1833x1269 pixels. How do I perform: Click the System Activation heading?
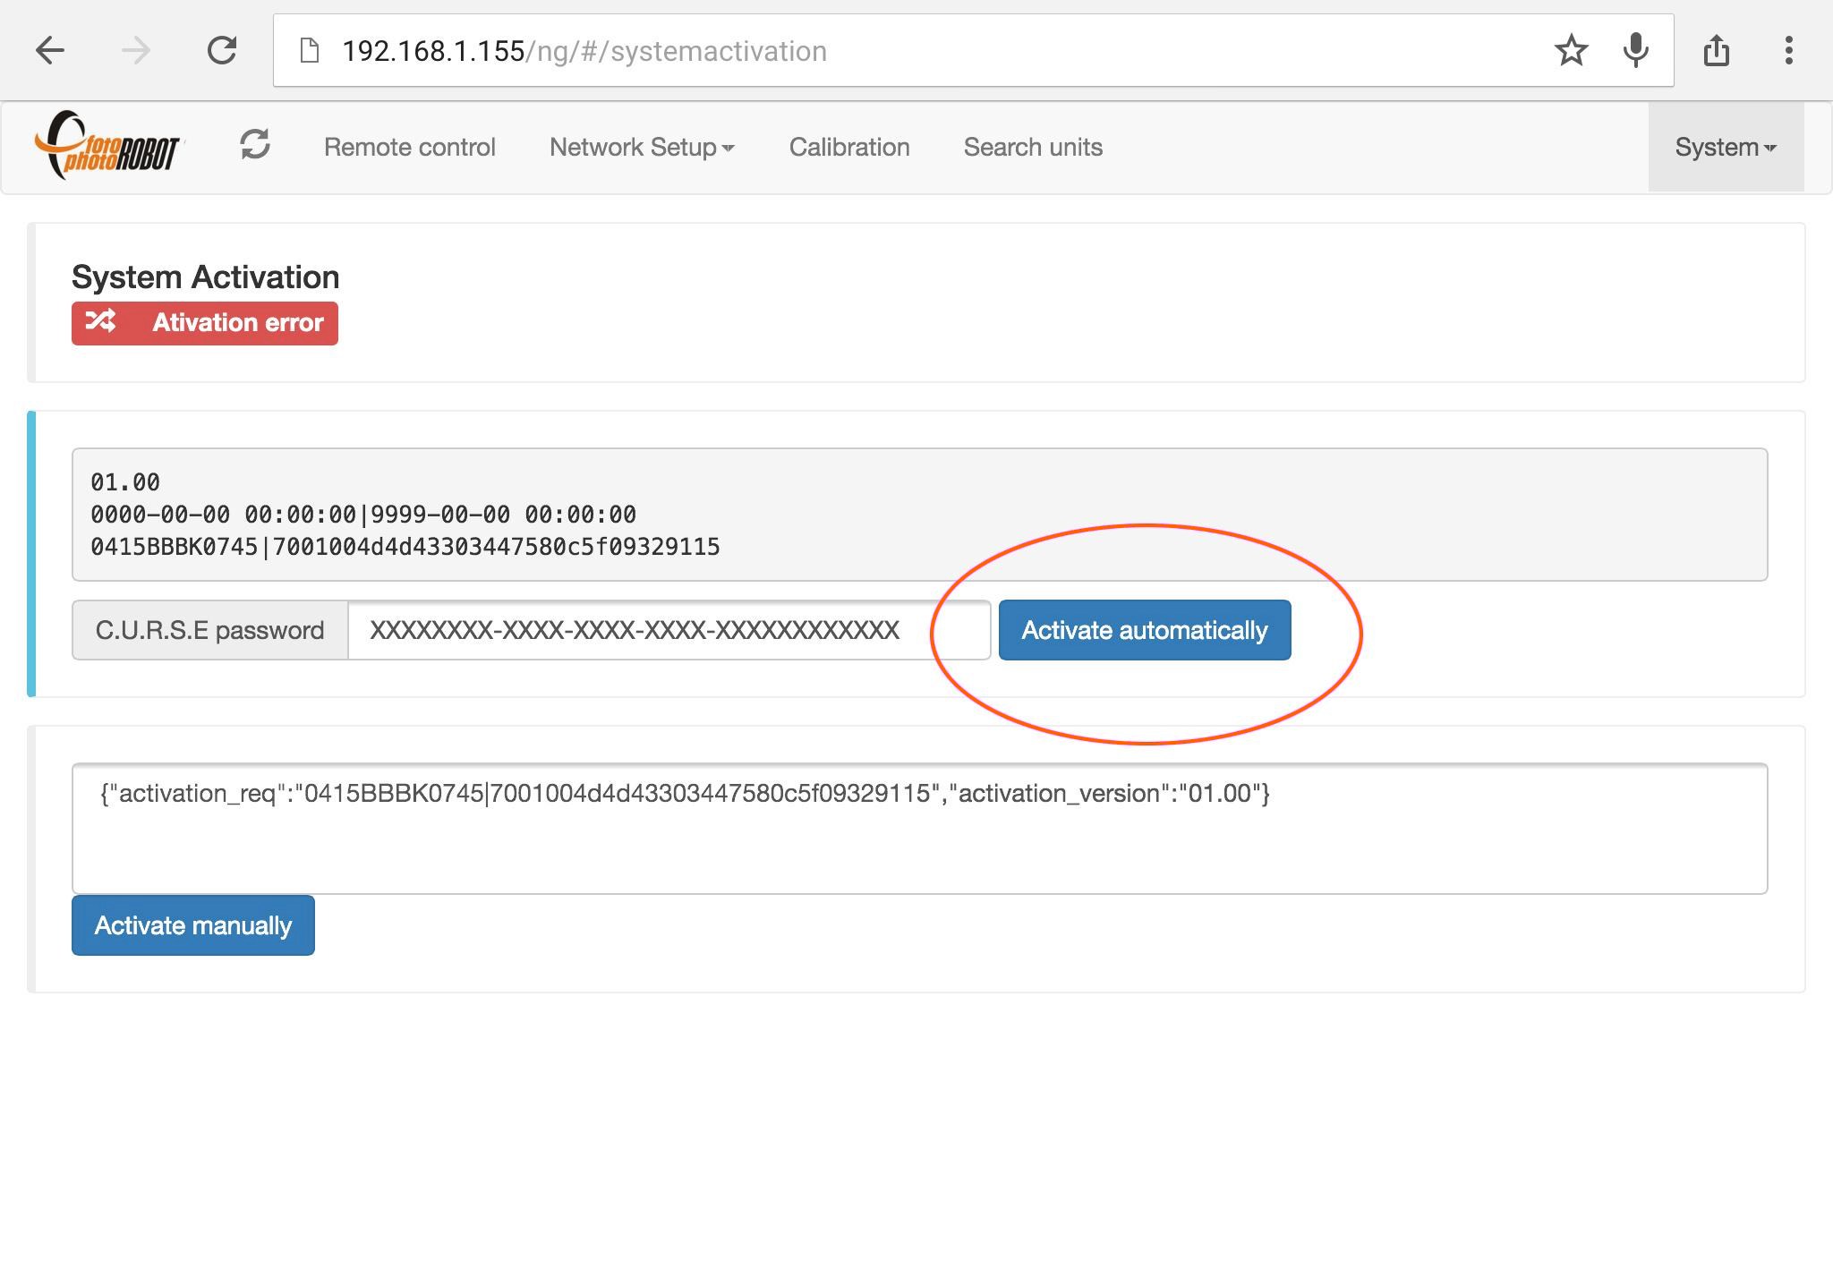205,277
